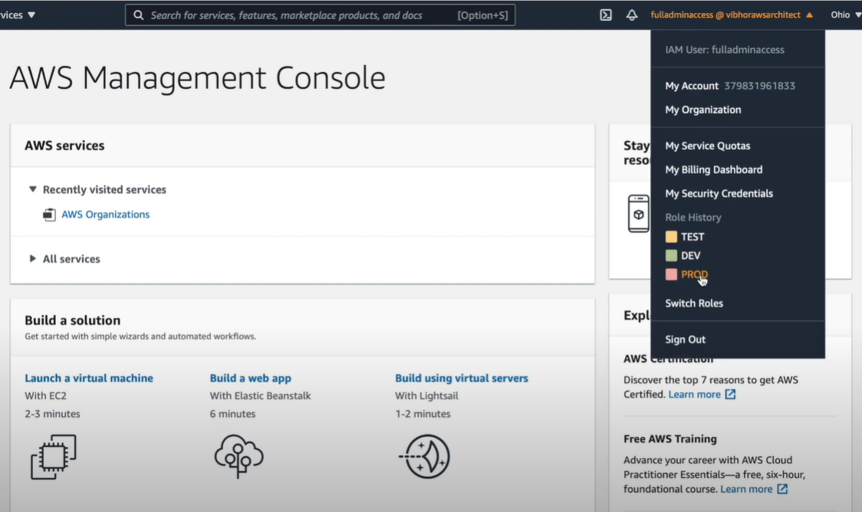Open My Account in the menu
The width and height of the screenshot is (862, 512).
point(692,86)
